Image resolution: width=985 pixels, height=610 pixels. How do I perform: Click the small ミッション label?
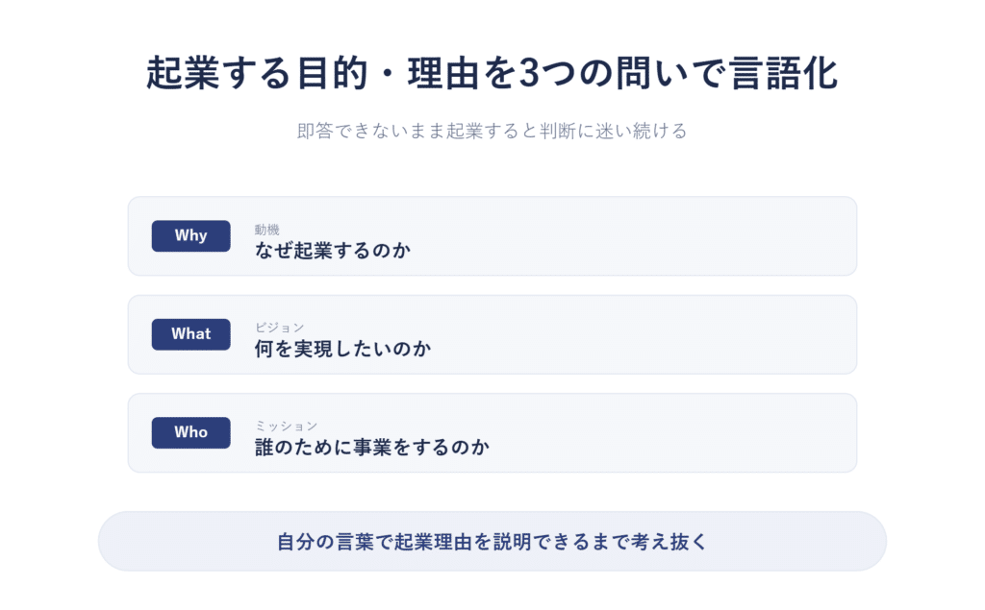pyautogui.click(x=286, y=427)
